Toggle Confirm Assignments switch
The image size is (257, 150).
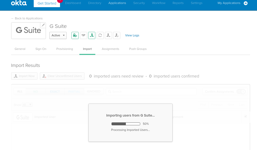pyautogui.click(x=241, y=92)
